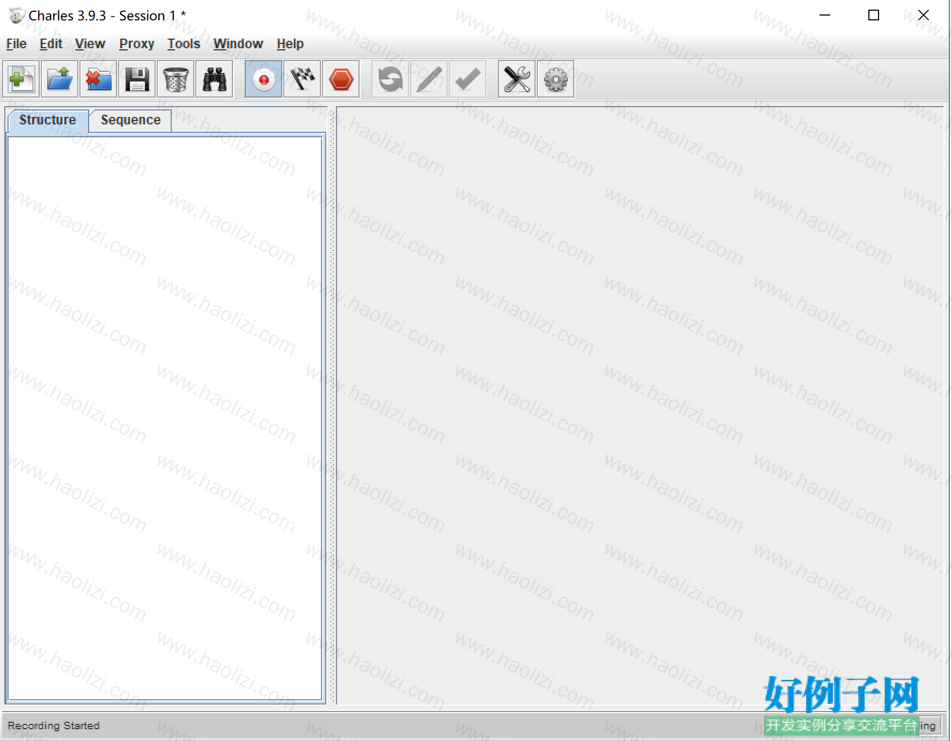Minimize the Charles window
The height and width of the screenshot is (741, 951).
pyautogui.click(x=825, y=15)
